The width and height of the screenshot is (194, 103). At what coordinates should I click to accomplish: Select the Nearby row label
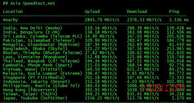[x=10, y=20]
